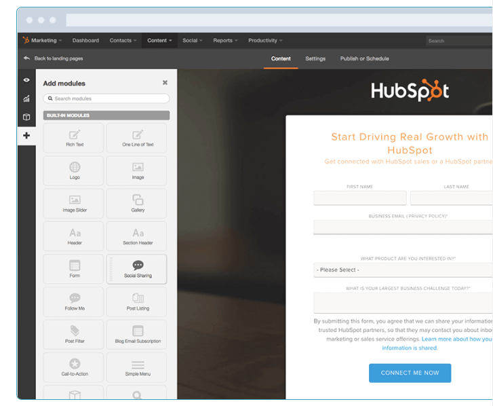493x406 pixels.
Task: Select the plus add-modules icon in sidebar
Action: coord(26,136)
